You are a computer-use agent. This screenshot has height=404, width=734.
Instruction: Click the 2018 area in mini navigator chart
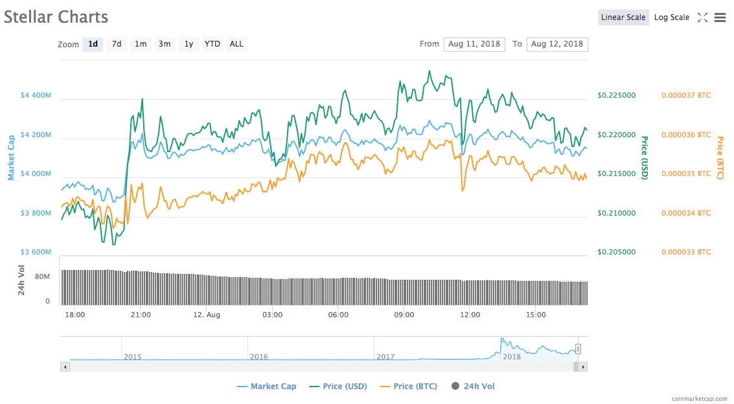click(512, 348)
